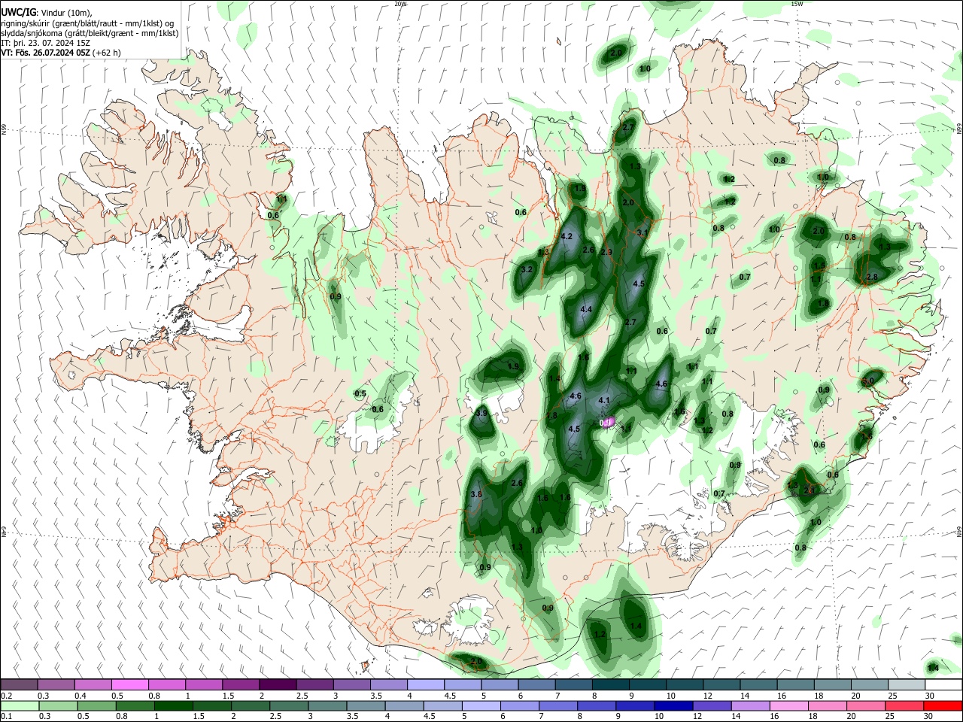The image size is (963, 722).
Task: Select the pale green 0.1 mm rain swatch
Action: [20, 705]
